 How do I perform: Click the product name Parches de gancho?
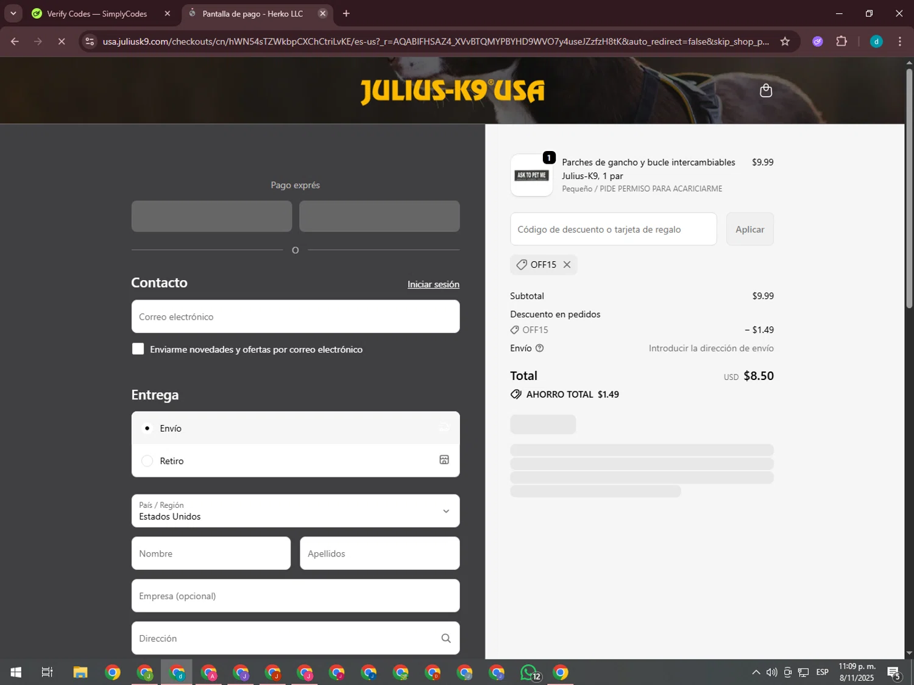pyautogui.click(x=648, y=169)
